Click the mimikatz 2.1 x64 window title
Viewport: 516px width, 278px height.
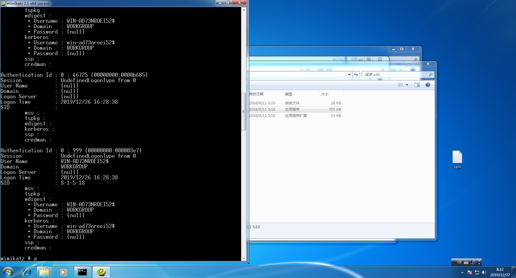pyautogui.click(x=28, y=4)
